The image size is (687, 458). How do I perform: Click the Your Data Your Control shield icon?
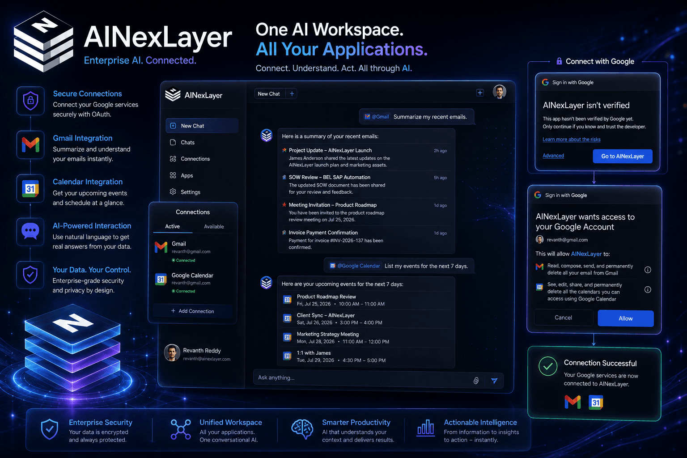point(30,275)
